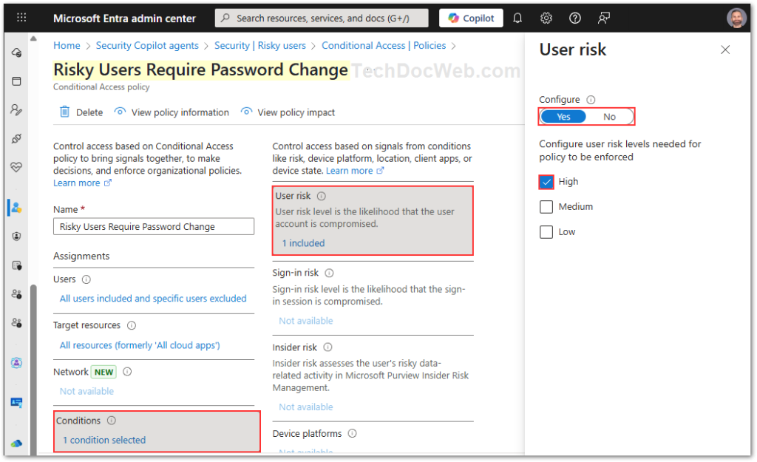757x462 pixels.
Task: Click the help question mark icon
Action: pyautogui.click(x=575, y=18)
